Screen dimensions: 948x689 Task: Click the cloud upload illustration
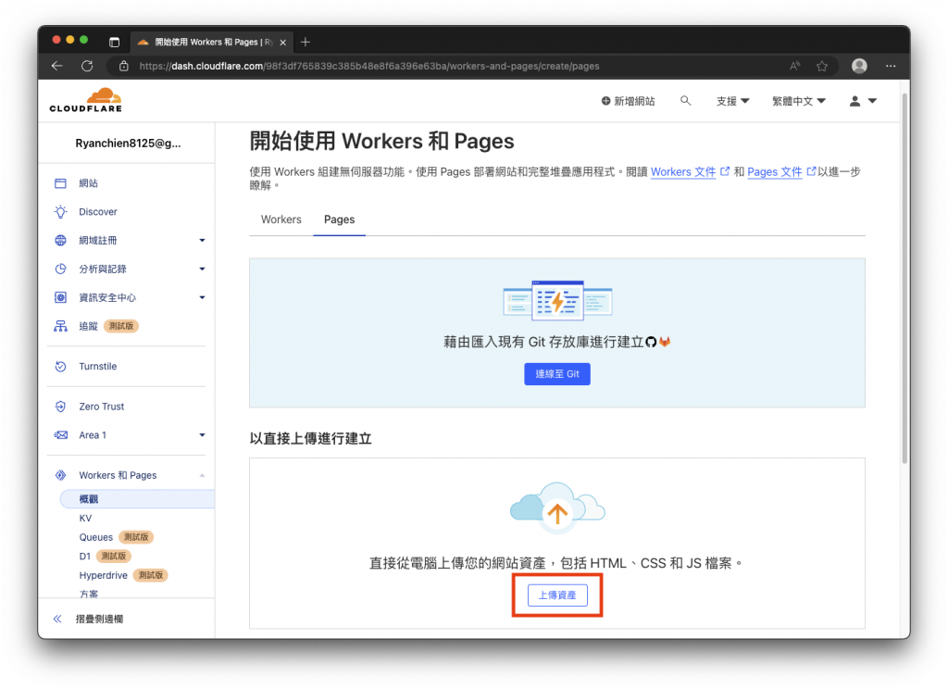point(557,508)
